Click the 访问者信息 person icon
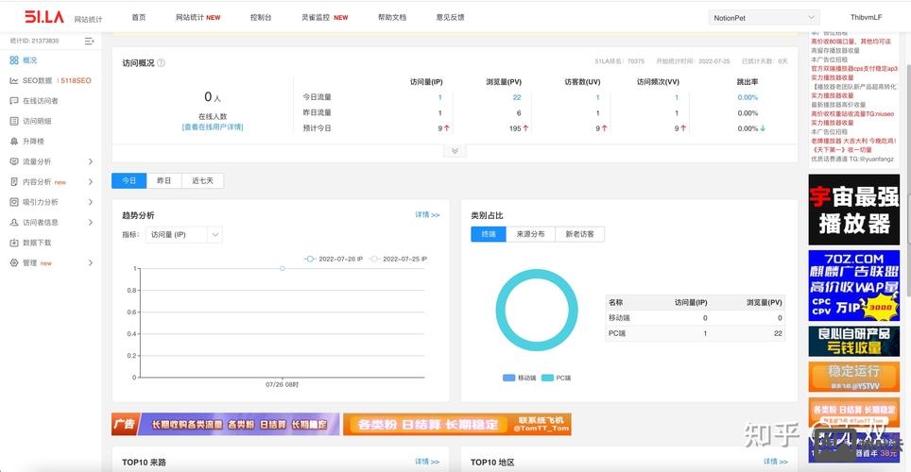 (14, 223)
